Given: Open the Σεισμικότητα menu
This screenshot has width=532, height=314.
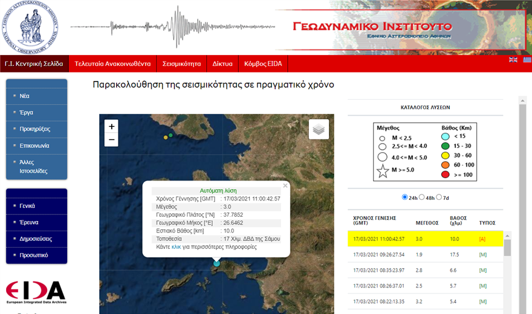Looking at the screenshot, I should point(181,64).
